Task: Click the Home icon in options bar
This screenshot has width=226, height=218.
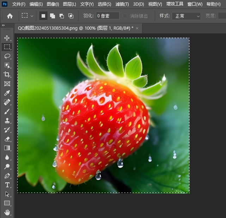Action: [x=10, y=16]
